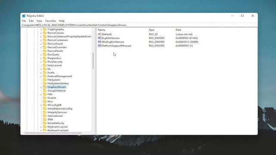276x155 pixels.
Task: Select the IPMI key
Action: pos(50,119)
